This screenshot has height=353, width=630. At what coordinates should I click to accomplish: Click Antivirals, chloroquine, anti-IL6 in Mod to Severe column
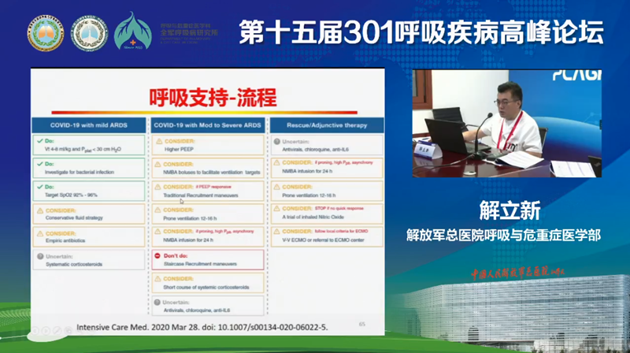tap(197, 310)
